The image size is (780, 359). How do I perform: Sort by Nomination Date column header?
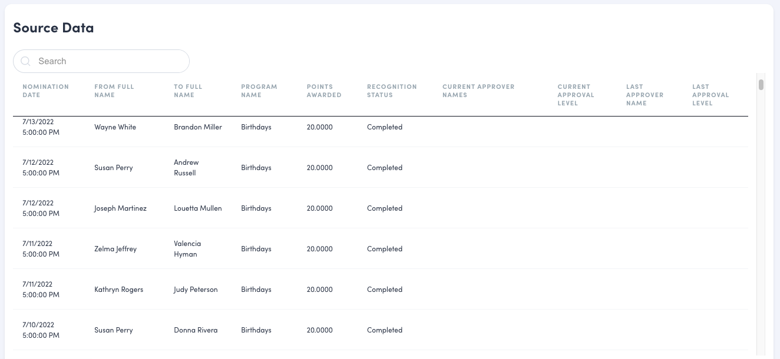[x=45, y=91]
